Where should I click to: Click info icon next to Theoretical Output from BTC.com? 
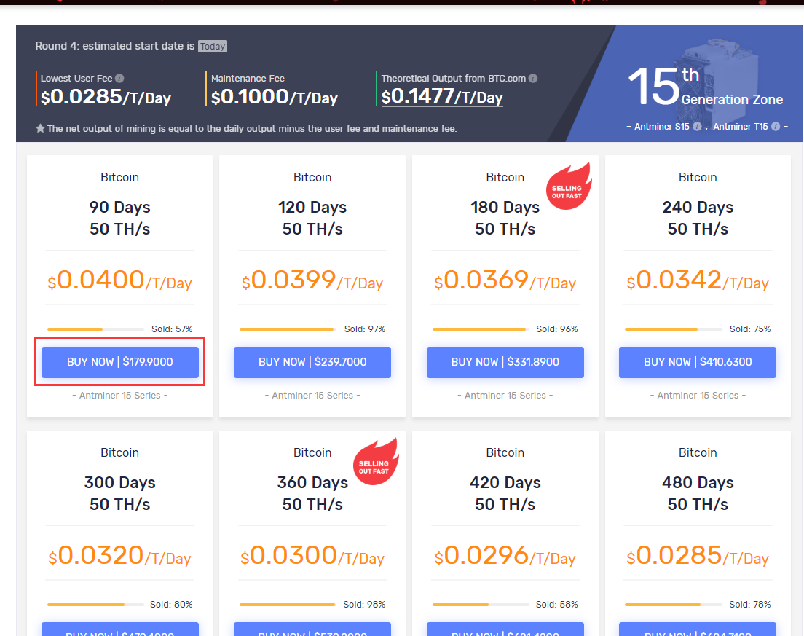click(533, 79)
